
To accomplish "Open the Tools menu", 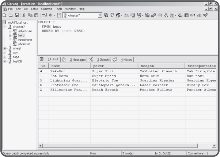I will 58,9.
